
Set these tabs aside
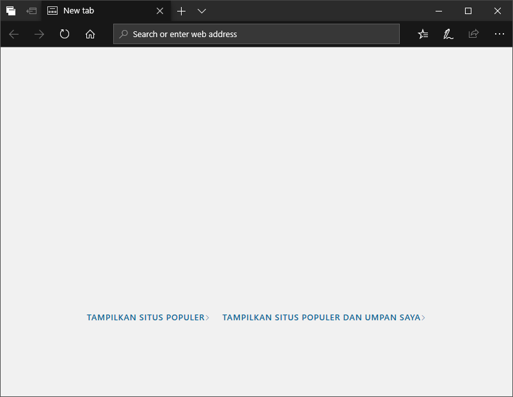tap(31, 11)
